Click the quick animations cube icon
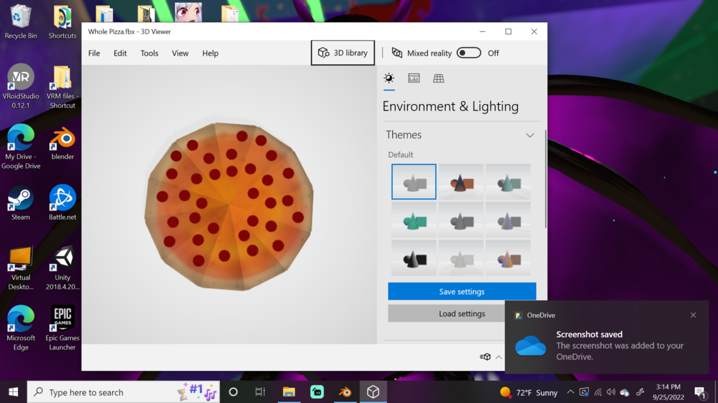 click(485, 357)
